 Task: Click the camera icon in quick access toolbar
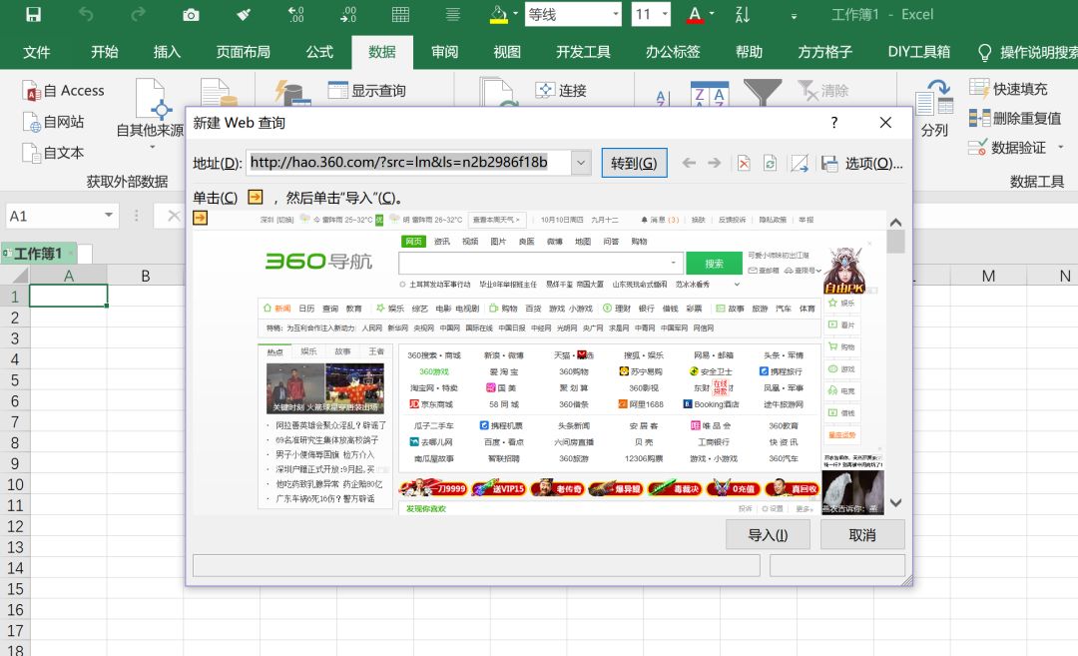click(191, 14)
